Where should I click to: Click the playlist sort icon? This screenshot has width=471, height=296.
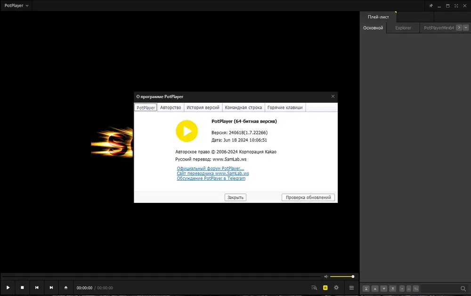click(416, 289)
